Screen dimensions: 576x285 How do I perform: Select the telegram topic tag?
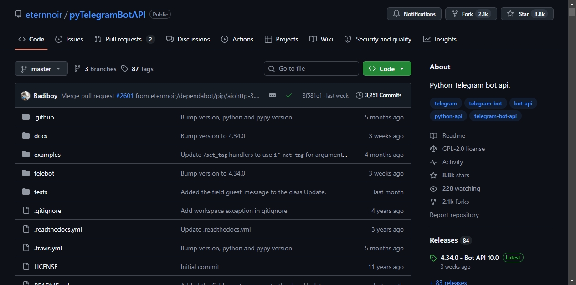[x=446, y=104]
